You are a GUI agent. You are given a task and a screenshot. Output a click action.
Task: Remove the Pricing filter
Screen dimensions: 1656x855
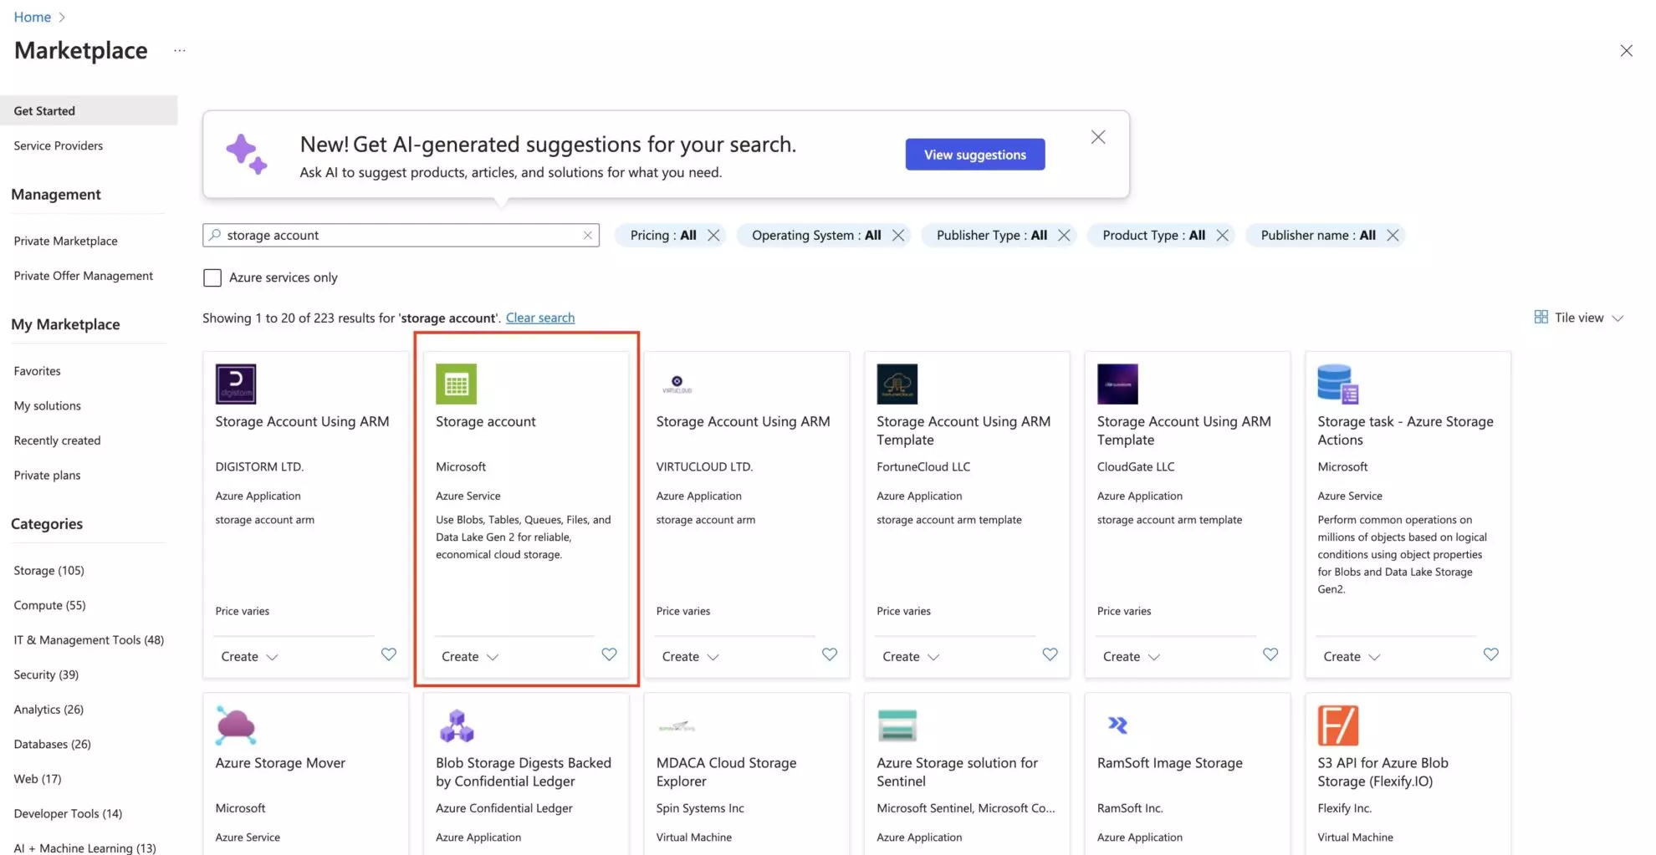[713, 236]
